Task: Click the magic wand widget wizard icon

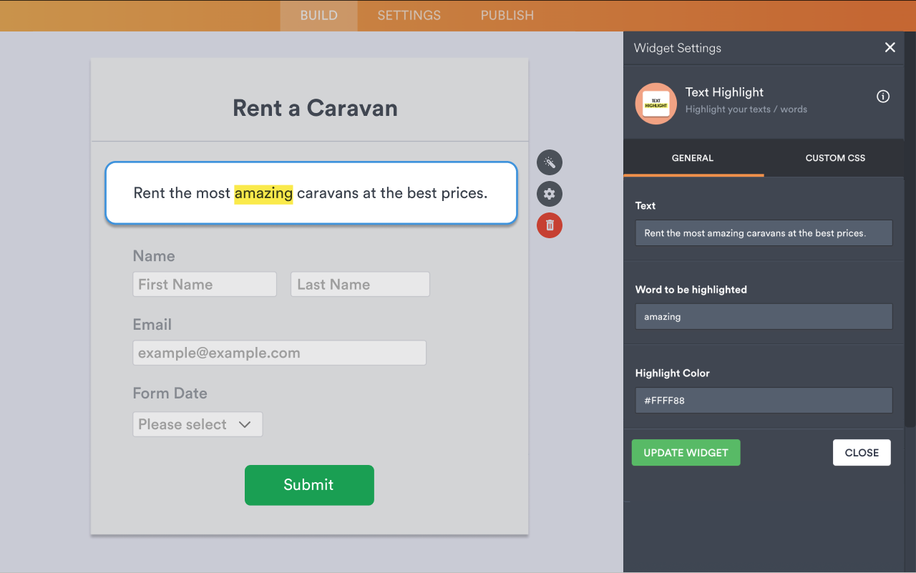Action: coord(549,162)
